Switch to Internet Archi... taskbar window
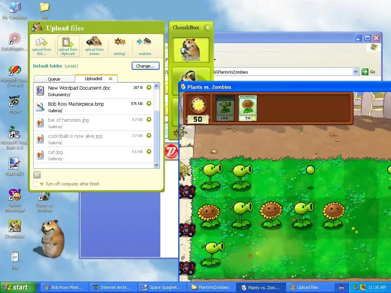The image size is (391, 293). point(113,287)
